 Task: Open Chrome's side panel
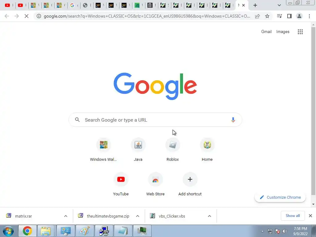289,16
